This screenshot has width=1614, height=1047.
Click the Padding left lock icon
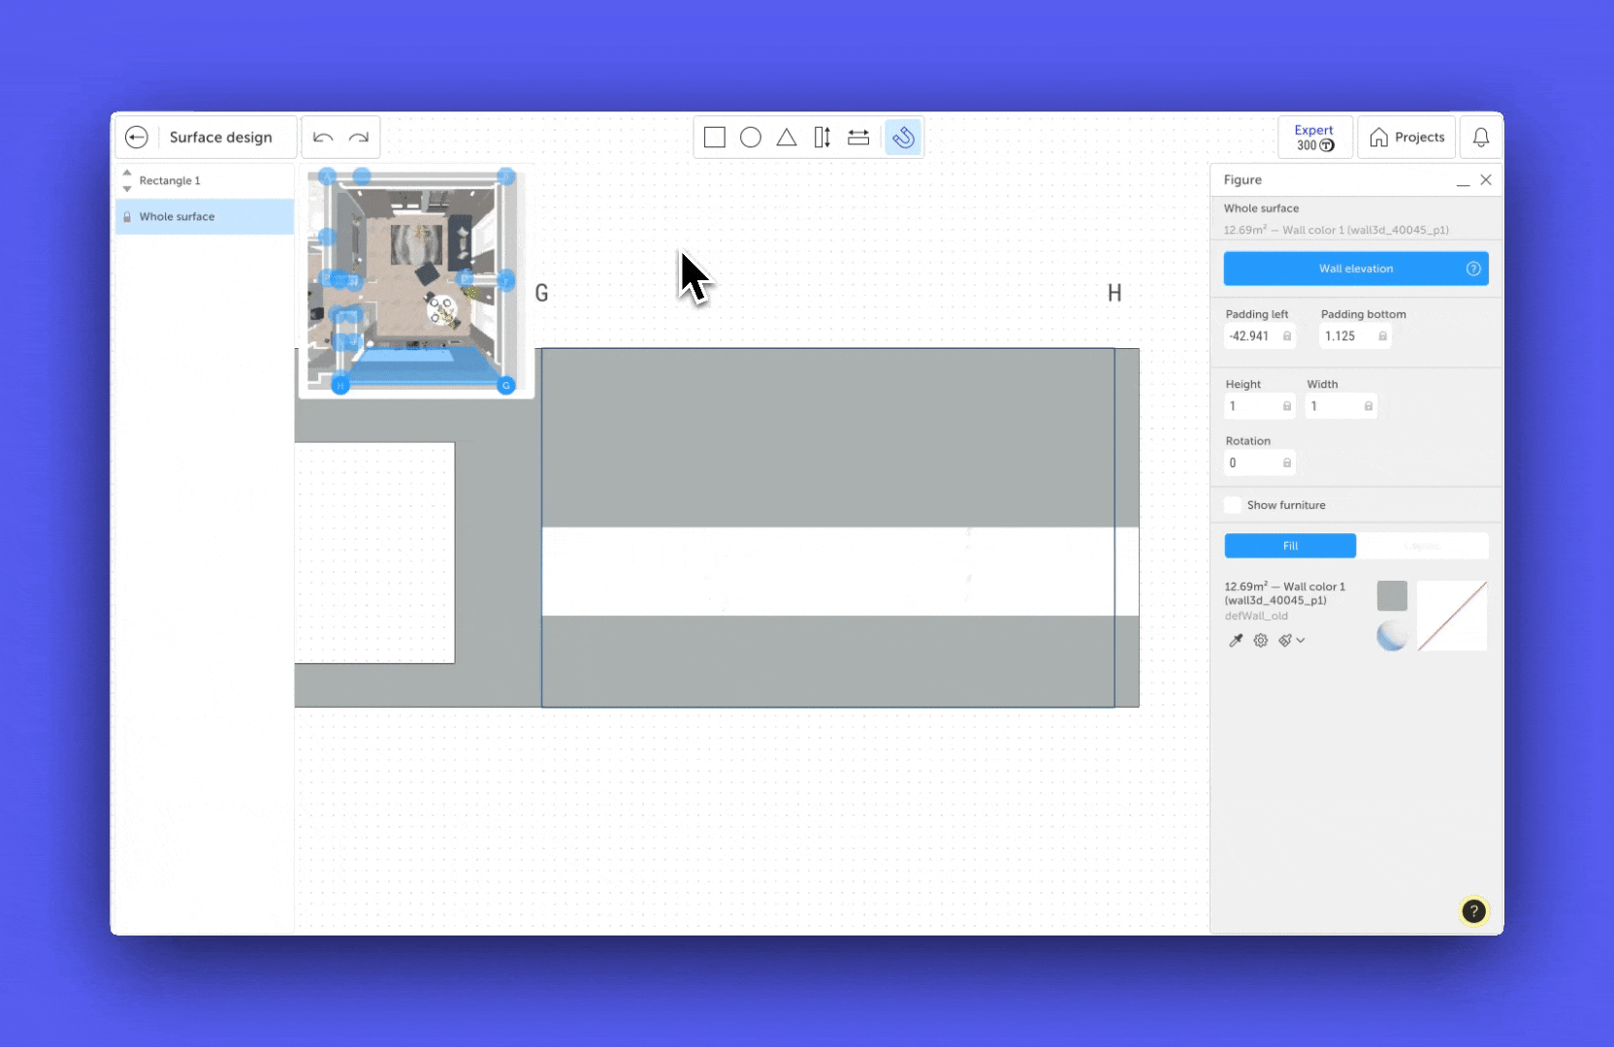click(x=1287, y=336)
